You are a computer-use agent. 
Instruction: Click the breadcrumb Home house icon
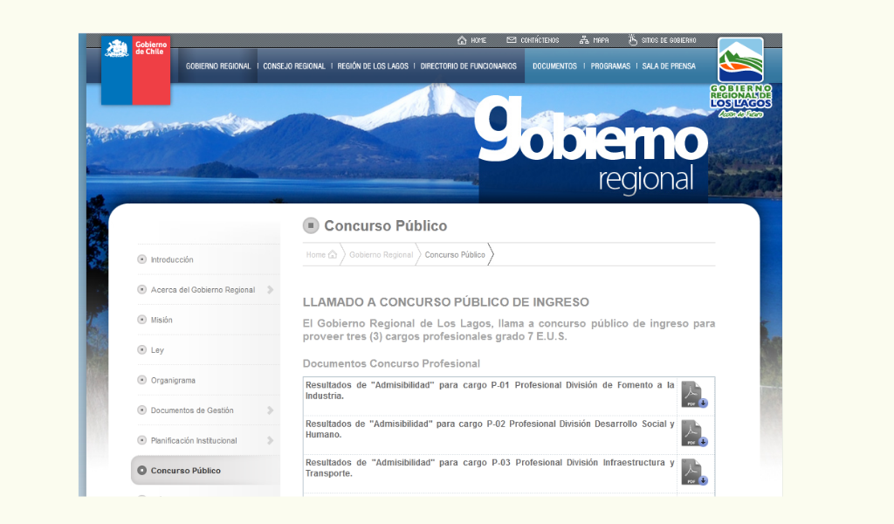(332, 255)
